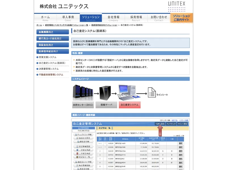Click the UNITEX logo in the header
This screenshot has width=227, height=170.
(176, 4)
